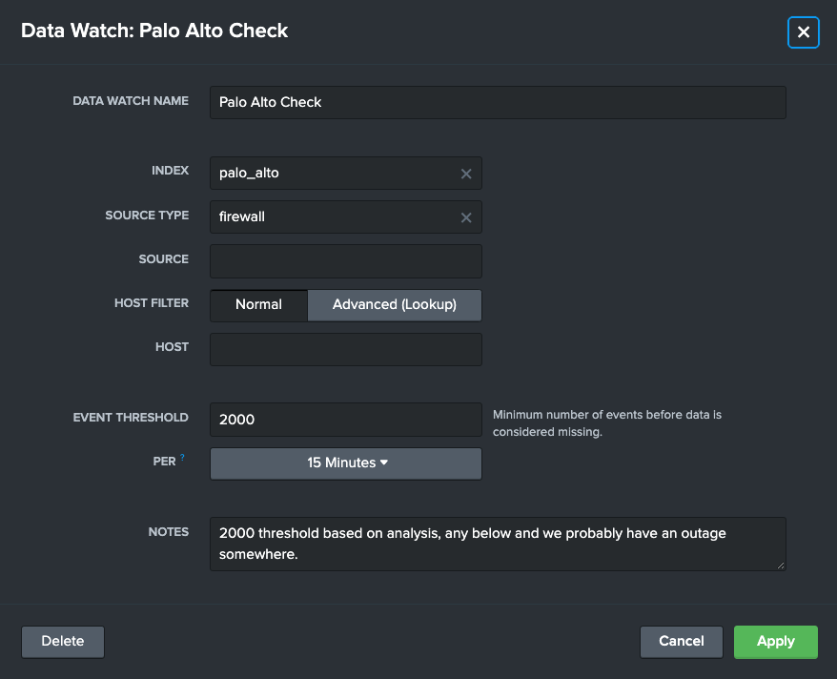Apply the data watch settings

coord(776,642)
